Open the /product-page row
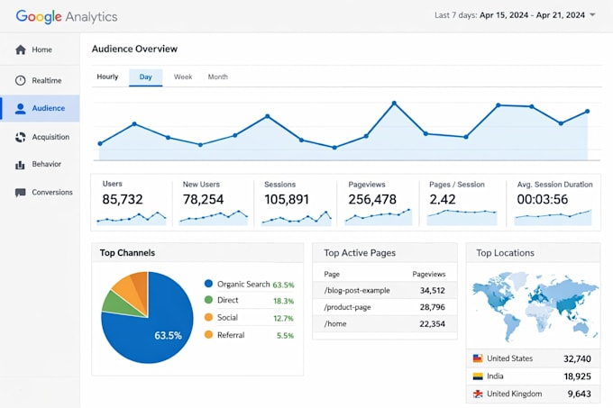613x408 pixels. pos(385,307)
